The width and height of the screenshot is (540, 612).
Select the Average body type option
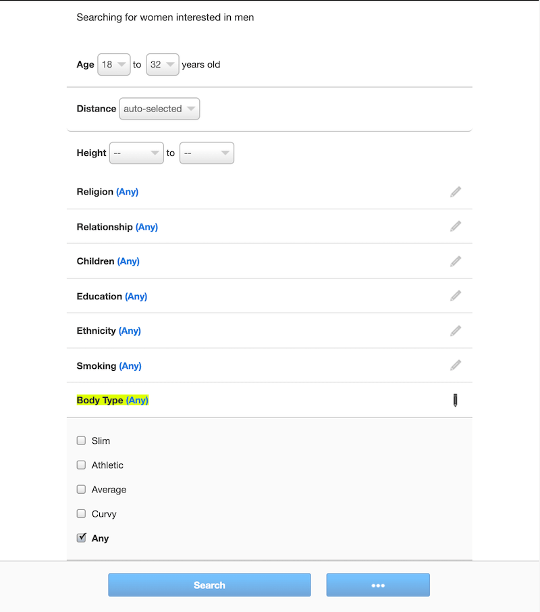[81, 490]
